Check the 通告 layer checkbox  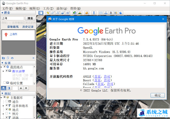(x=7, y=101)
